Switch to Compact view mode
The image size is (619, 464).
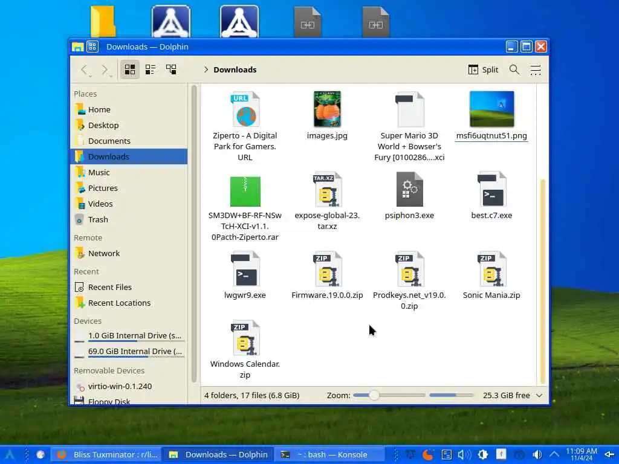[x=151, y=69]
